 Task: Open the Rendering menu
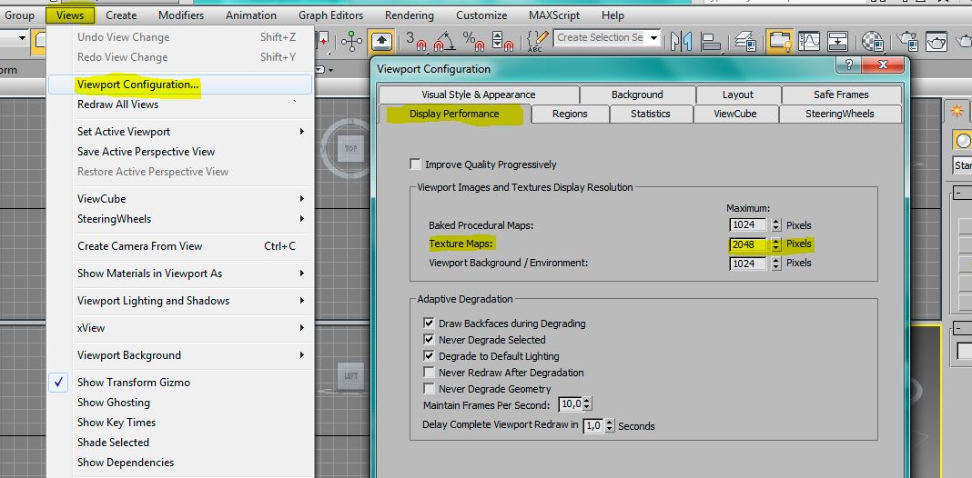(x=409, y=15)
